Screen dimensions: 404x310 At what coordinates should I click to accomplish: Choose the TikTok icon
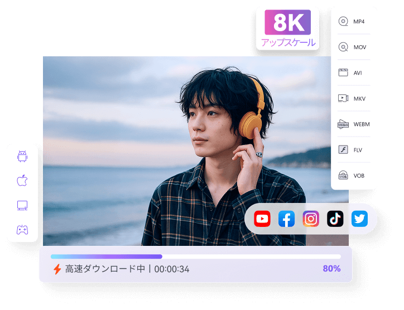335,219
